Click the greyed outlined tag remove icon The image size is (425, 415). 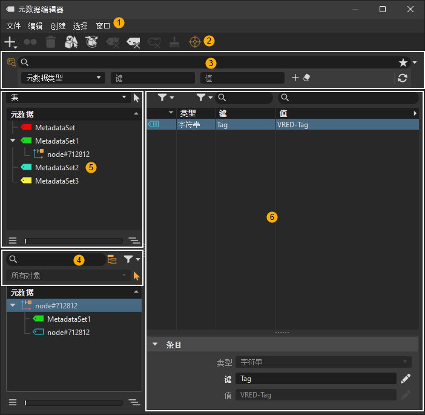[x=154, y=42]
